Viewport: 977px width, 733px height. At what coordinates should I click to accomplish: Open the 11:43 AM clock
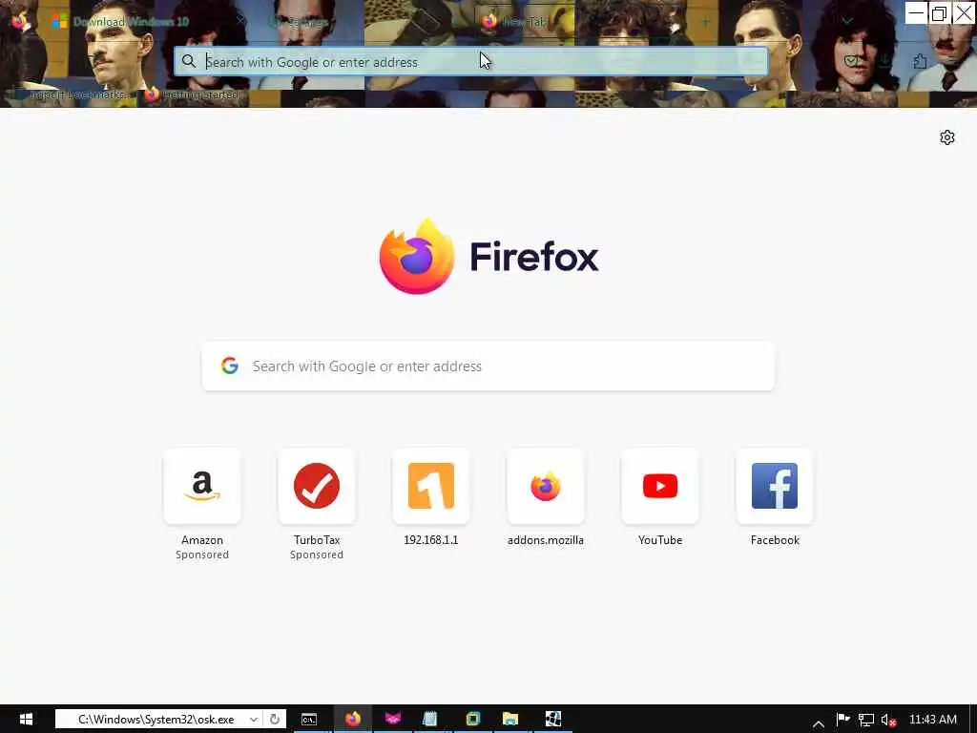[933, 720]
